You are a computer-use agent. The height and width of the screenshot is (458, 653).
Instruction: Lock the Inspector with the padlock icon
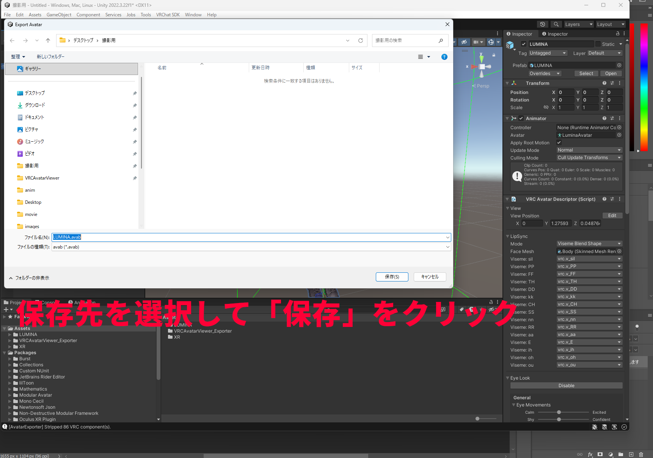click(617, 34)
